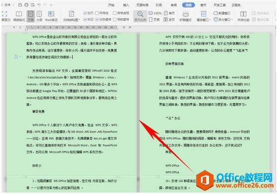The image size is (277, 194).
Task: Click the redo arrow icon
Action: [x=45, y=5]
